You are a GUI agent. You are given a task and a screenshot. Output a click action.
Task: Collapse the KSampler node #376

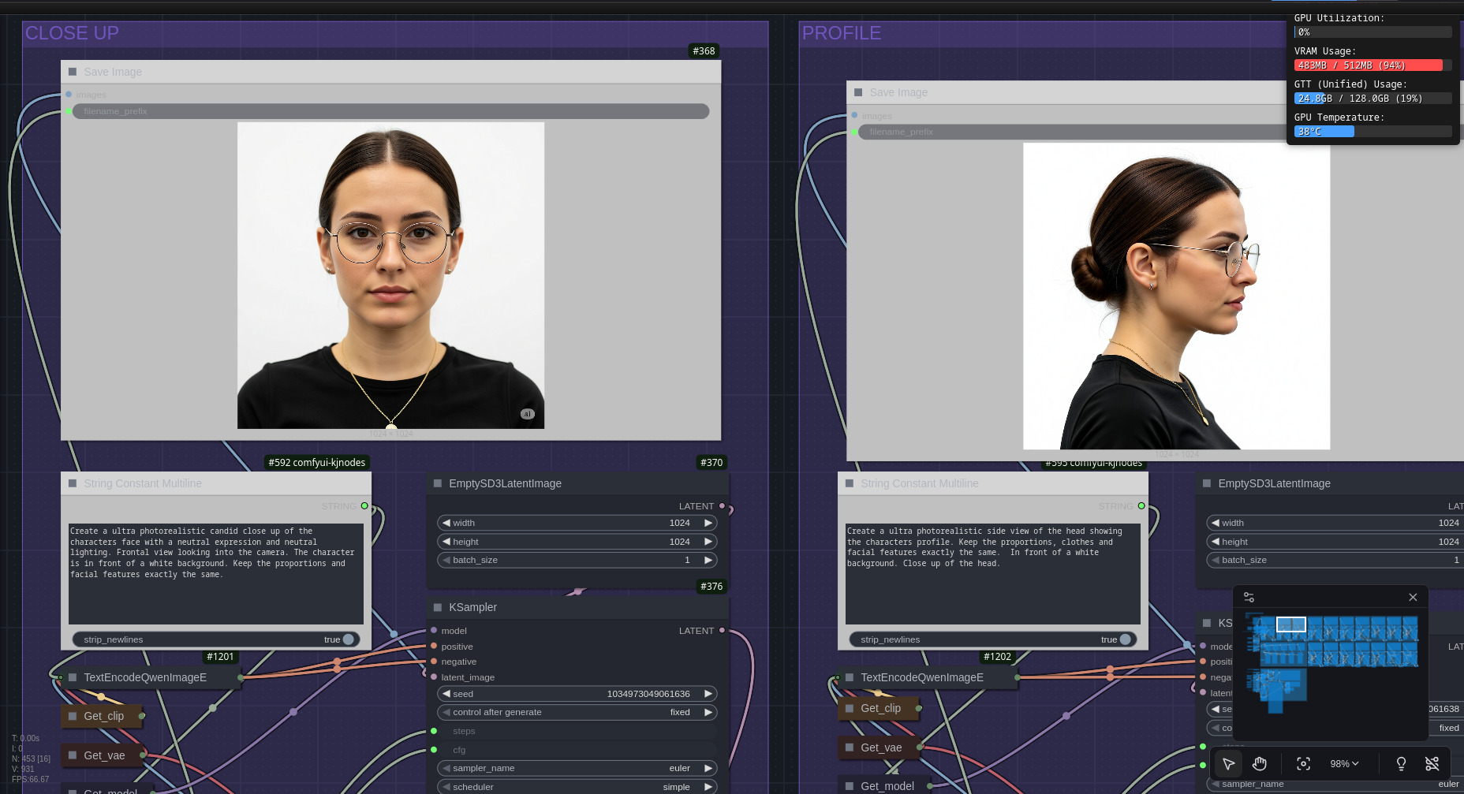coord(438,607)
